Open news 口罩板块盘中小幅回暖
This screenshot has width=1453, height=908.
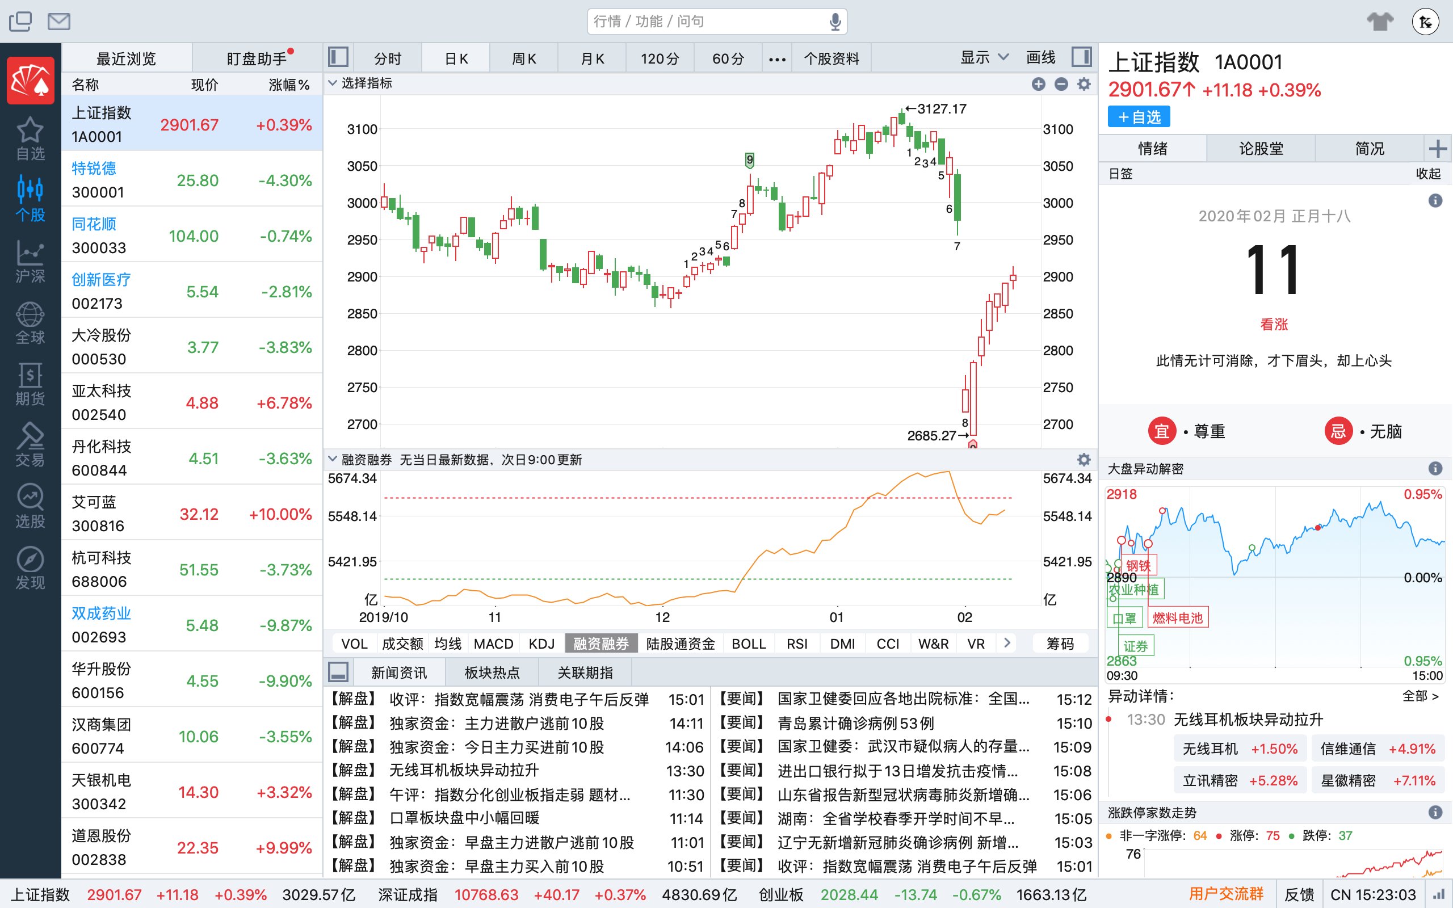[x=464, y=818]
